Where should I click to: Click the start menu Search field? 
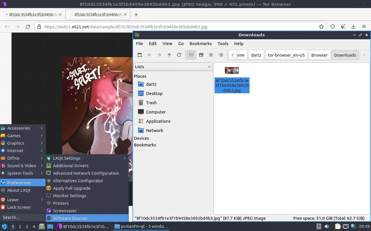(23, 217)
